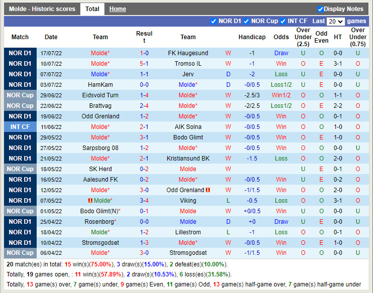Open the Home tab
373x293 pixels.
117,9
